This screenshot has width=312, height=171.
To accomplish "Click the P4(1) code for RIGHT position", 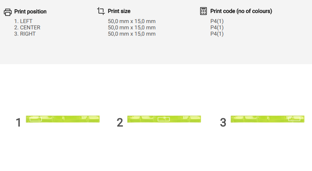I will [x=217, y=34].
